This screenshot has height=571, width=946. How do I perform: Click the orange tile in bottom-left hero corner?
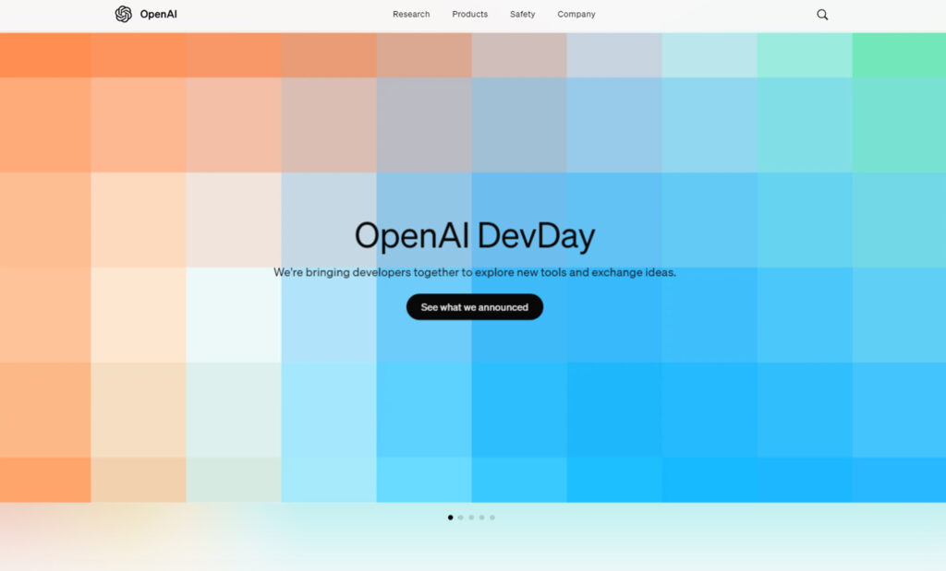45,480
